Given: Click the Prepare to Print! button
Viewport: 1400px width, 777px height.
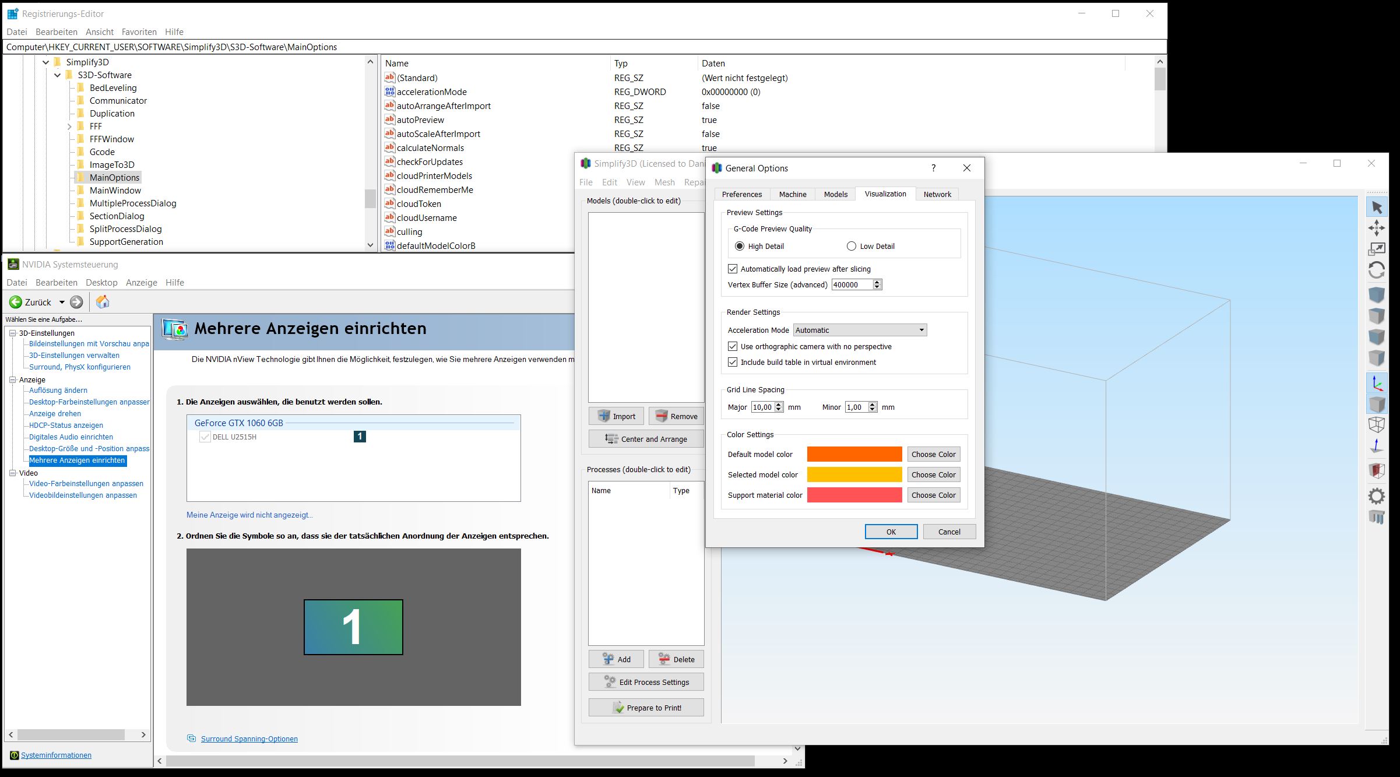Looking at the screenshot, I should (646, 708).
